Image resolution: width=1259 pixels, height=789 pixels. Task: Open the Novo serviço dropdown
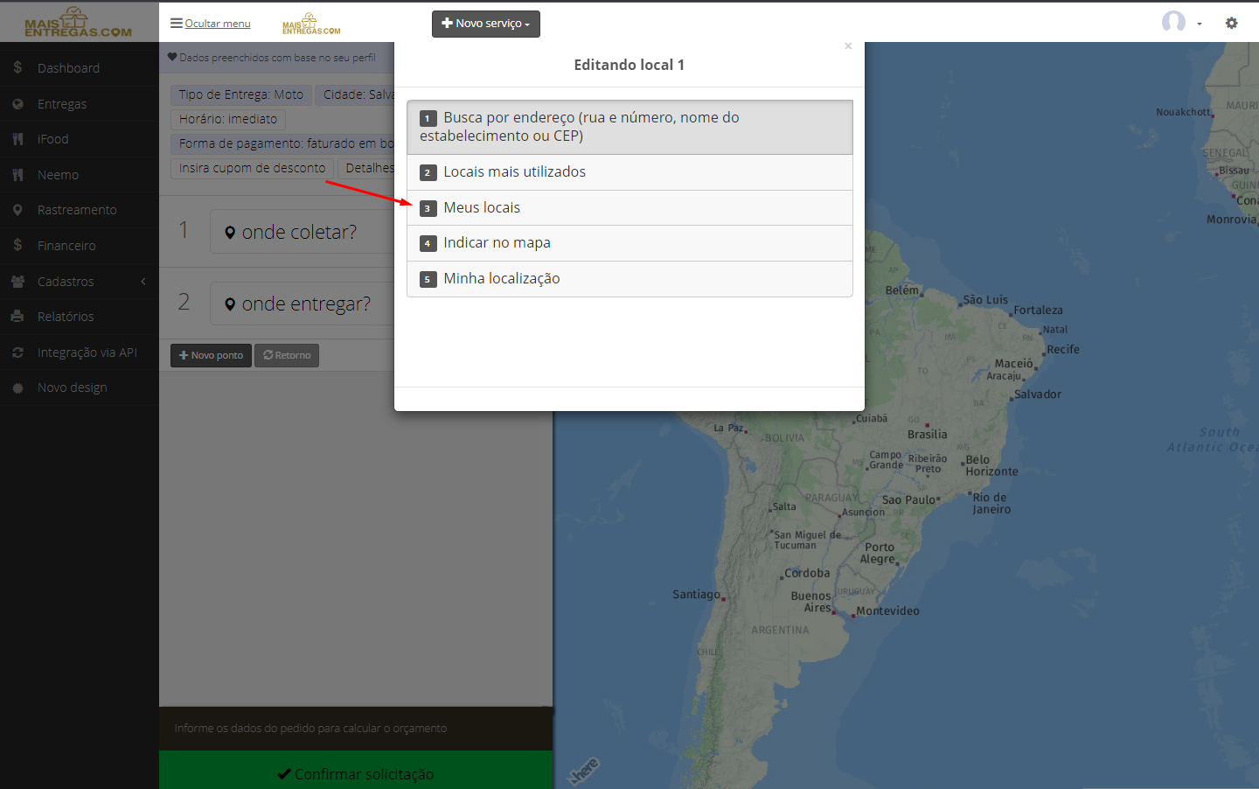486,24
